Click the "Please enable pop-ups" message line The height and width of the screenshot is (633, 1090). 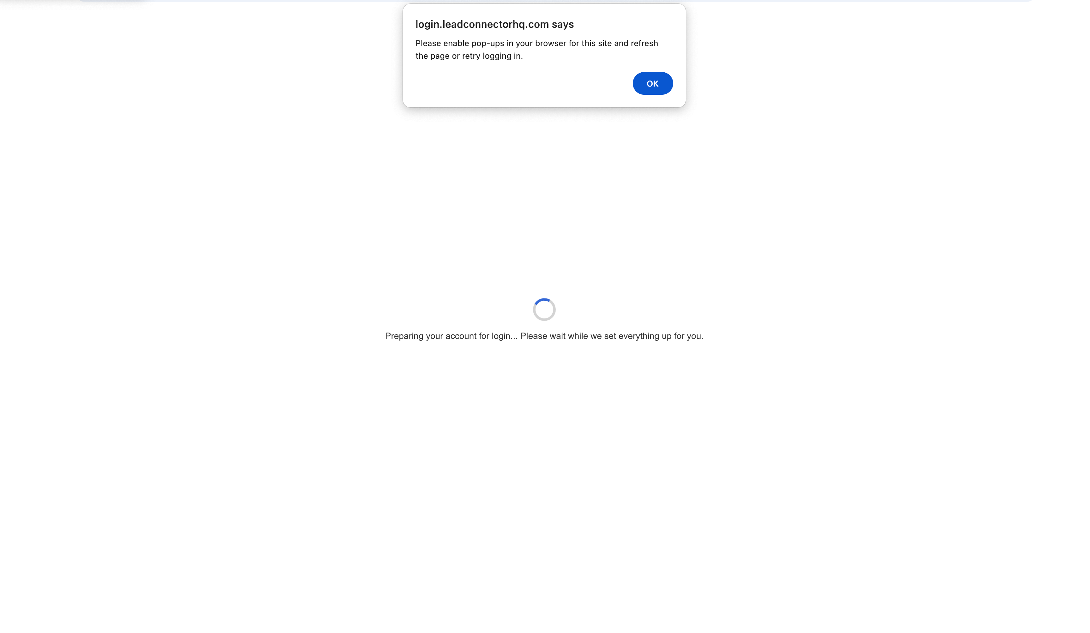point(536,43)
